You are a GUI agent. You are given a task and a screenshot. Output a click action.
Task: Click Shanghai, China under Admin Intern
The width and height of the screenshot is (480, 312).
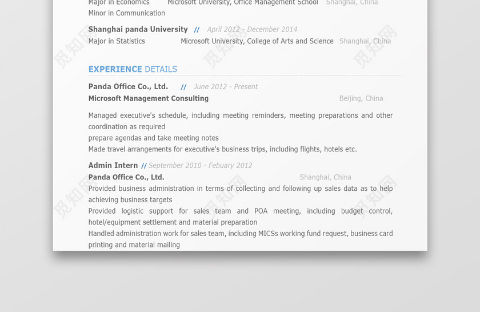[x=325, y=177]
